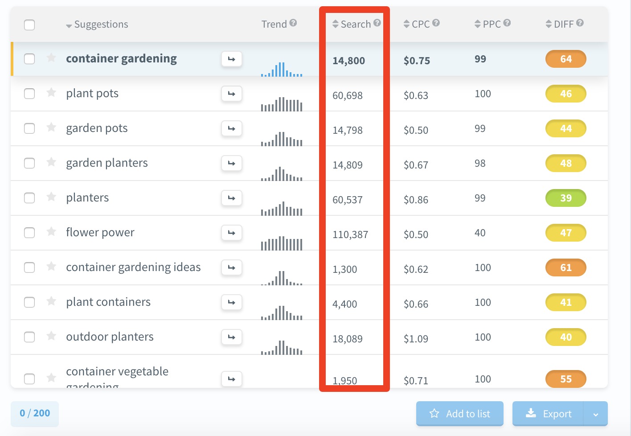
Task: Click the orange DIFF badge showing 64
Action: (x=565, y=58)
